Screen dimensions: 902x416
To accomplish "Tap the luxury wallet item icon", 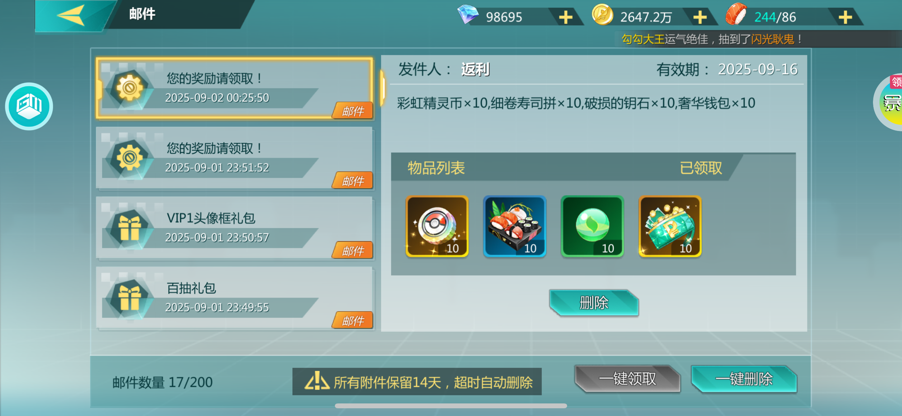I will tap(670, 226).
